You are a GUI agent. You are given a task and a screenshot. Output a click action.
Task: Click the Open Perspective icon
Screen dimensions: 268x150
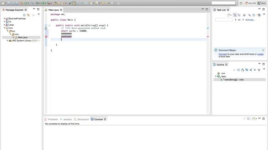tap(241, 3)
